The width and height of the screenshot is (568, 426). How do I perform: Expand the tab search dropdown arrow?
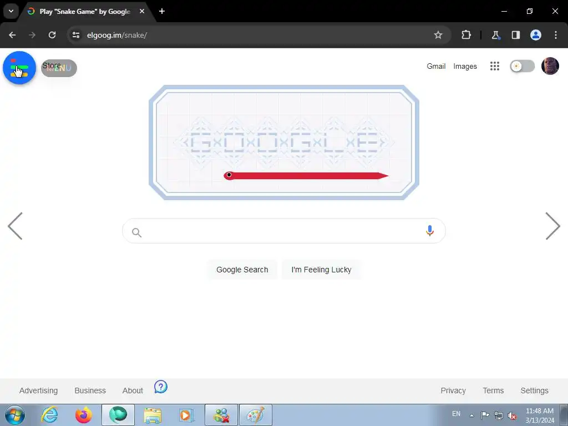(11, 11)
